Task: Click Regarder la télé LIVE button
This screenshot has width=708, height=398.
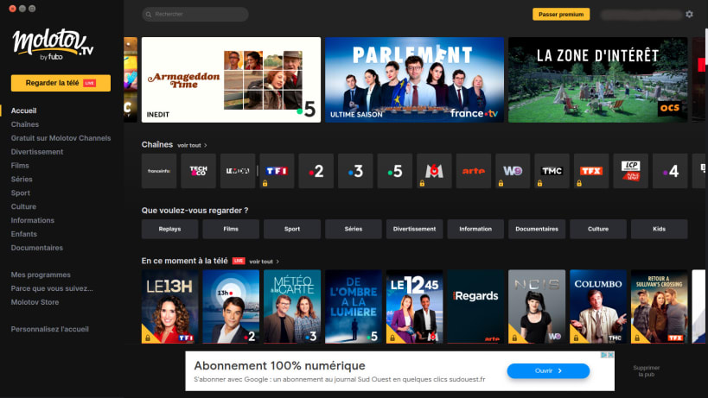Action: (61, 83)
